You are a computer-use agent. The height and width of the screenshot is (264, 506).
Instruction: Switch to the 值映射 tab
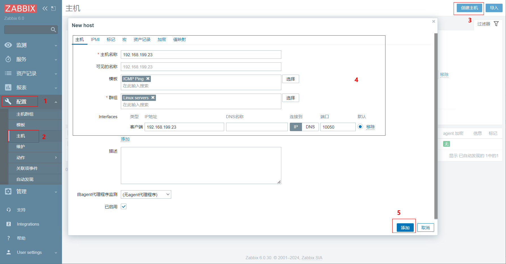coord(179,40)
